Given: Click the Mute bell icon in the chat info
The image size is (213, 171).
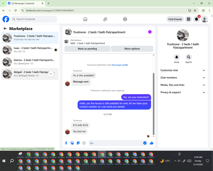Looking at the screenshot, I should [x=177, y=57].
